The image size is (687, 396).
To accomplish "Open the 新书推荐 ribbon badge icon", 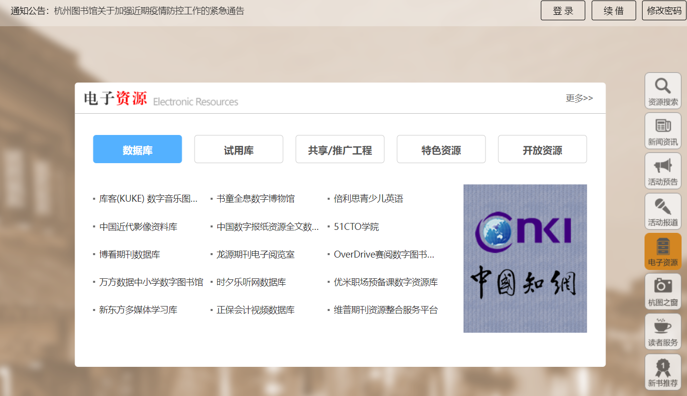I will pos(663,372).
